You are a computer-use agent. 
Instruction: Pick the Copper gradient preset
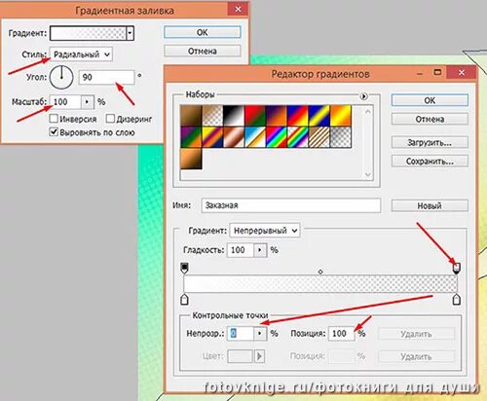tap(234, 137)
